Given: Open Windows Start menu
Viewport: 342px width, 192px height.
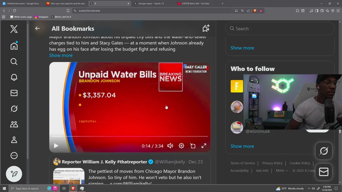Looking at the screenshot, I should [4, 189].
